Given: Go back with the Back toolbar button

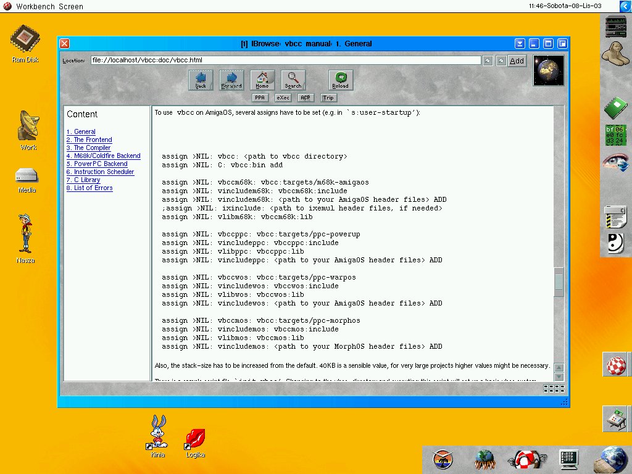Looking at the screenshot, I should coord(201,80).
